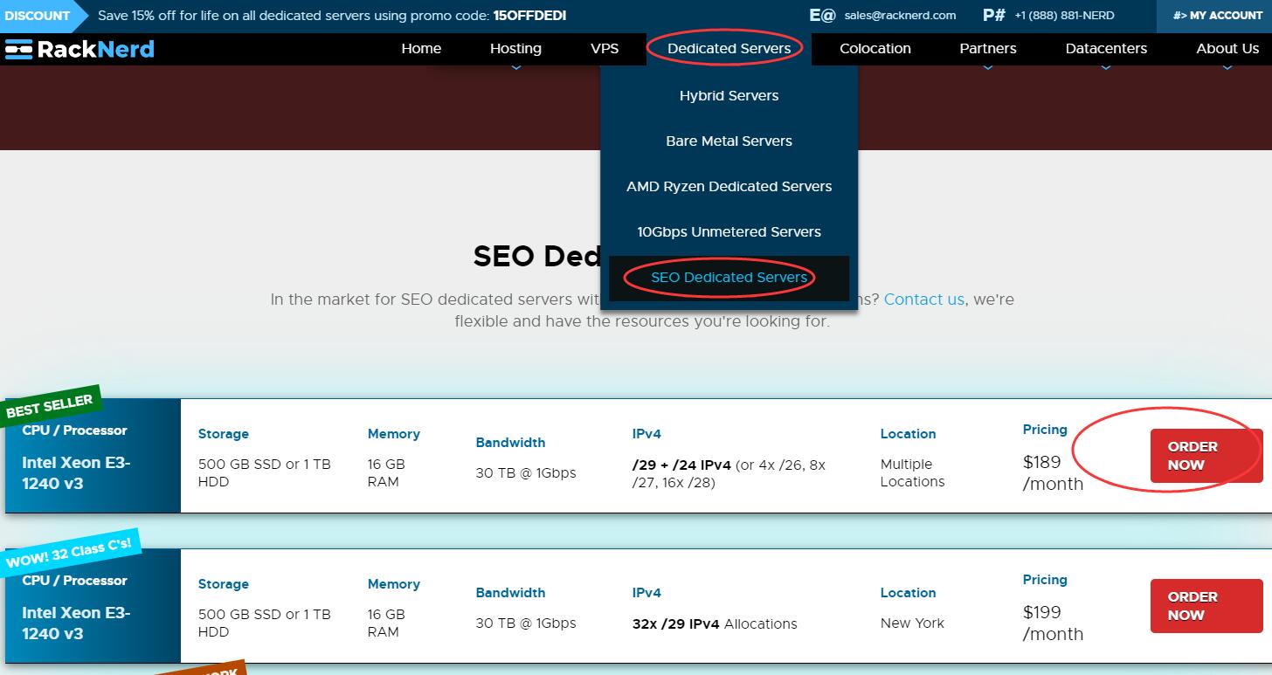Choose SEO Dedicated Servers from dropdown
The height and width of the screenshot is (675, 1272).
pyautogui.click(x=729, y=278)
